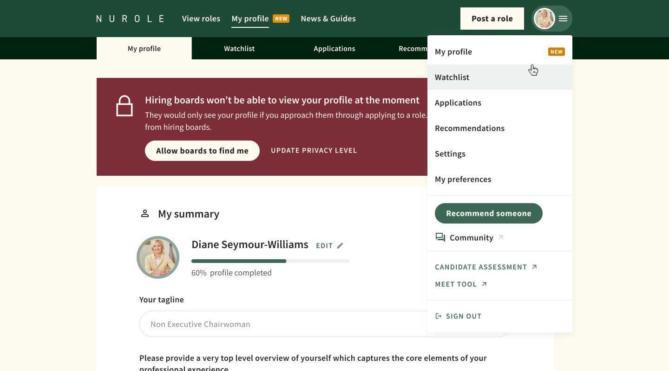Click the My summary heading
This screenshot has width=669, height=371.
(x=189, y=214)
